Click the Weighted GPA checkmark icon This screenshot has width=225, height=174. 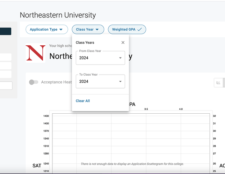tap(140, 30)
